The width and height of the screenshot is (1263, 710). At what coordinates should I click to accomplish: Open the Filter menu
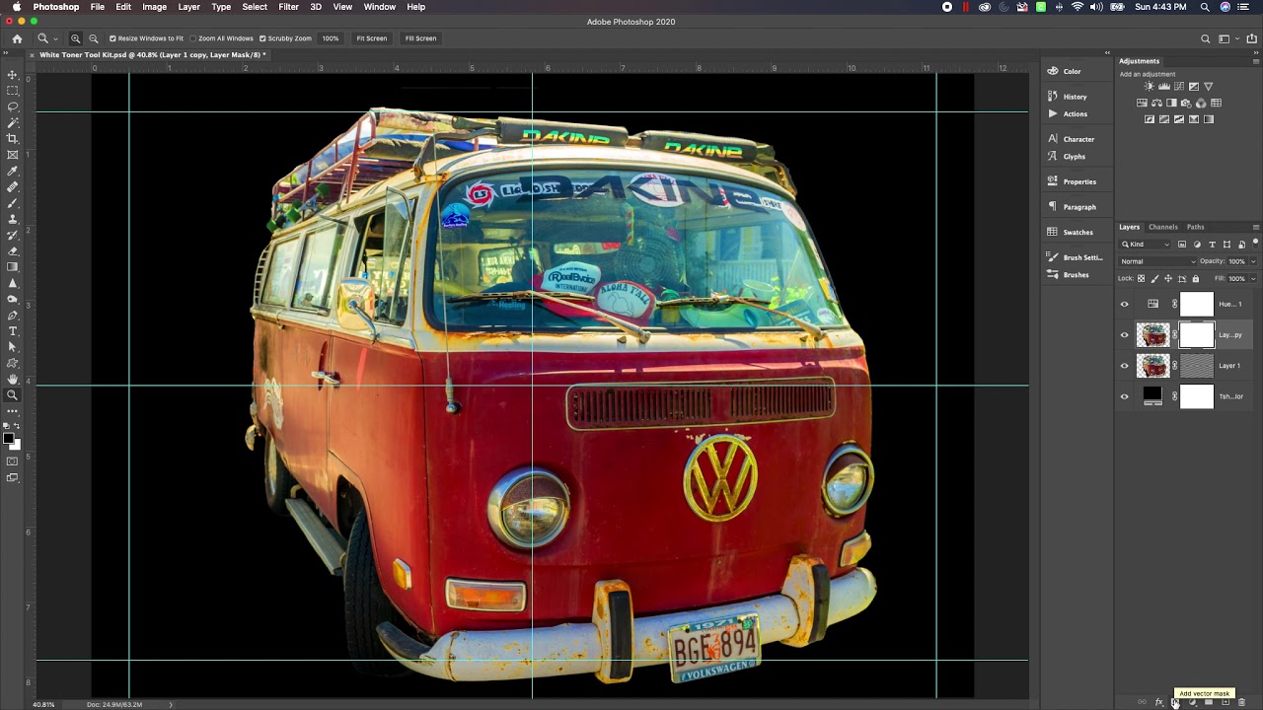288,7
